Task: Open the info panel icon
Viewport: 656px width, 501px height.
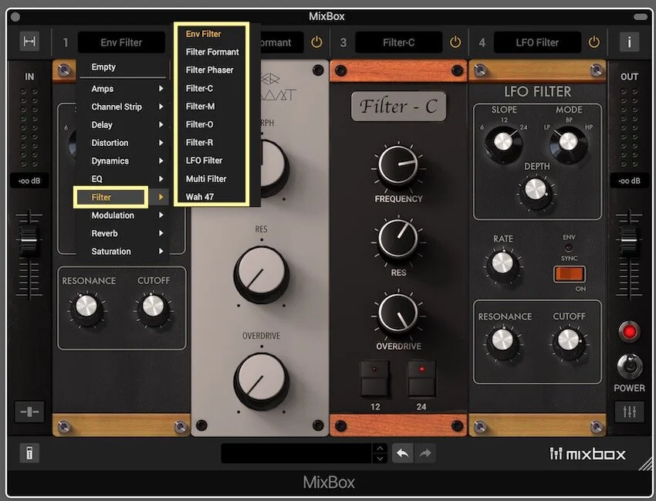Action: tap(629, 42)
